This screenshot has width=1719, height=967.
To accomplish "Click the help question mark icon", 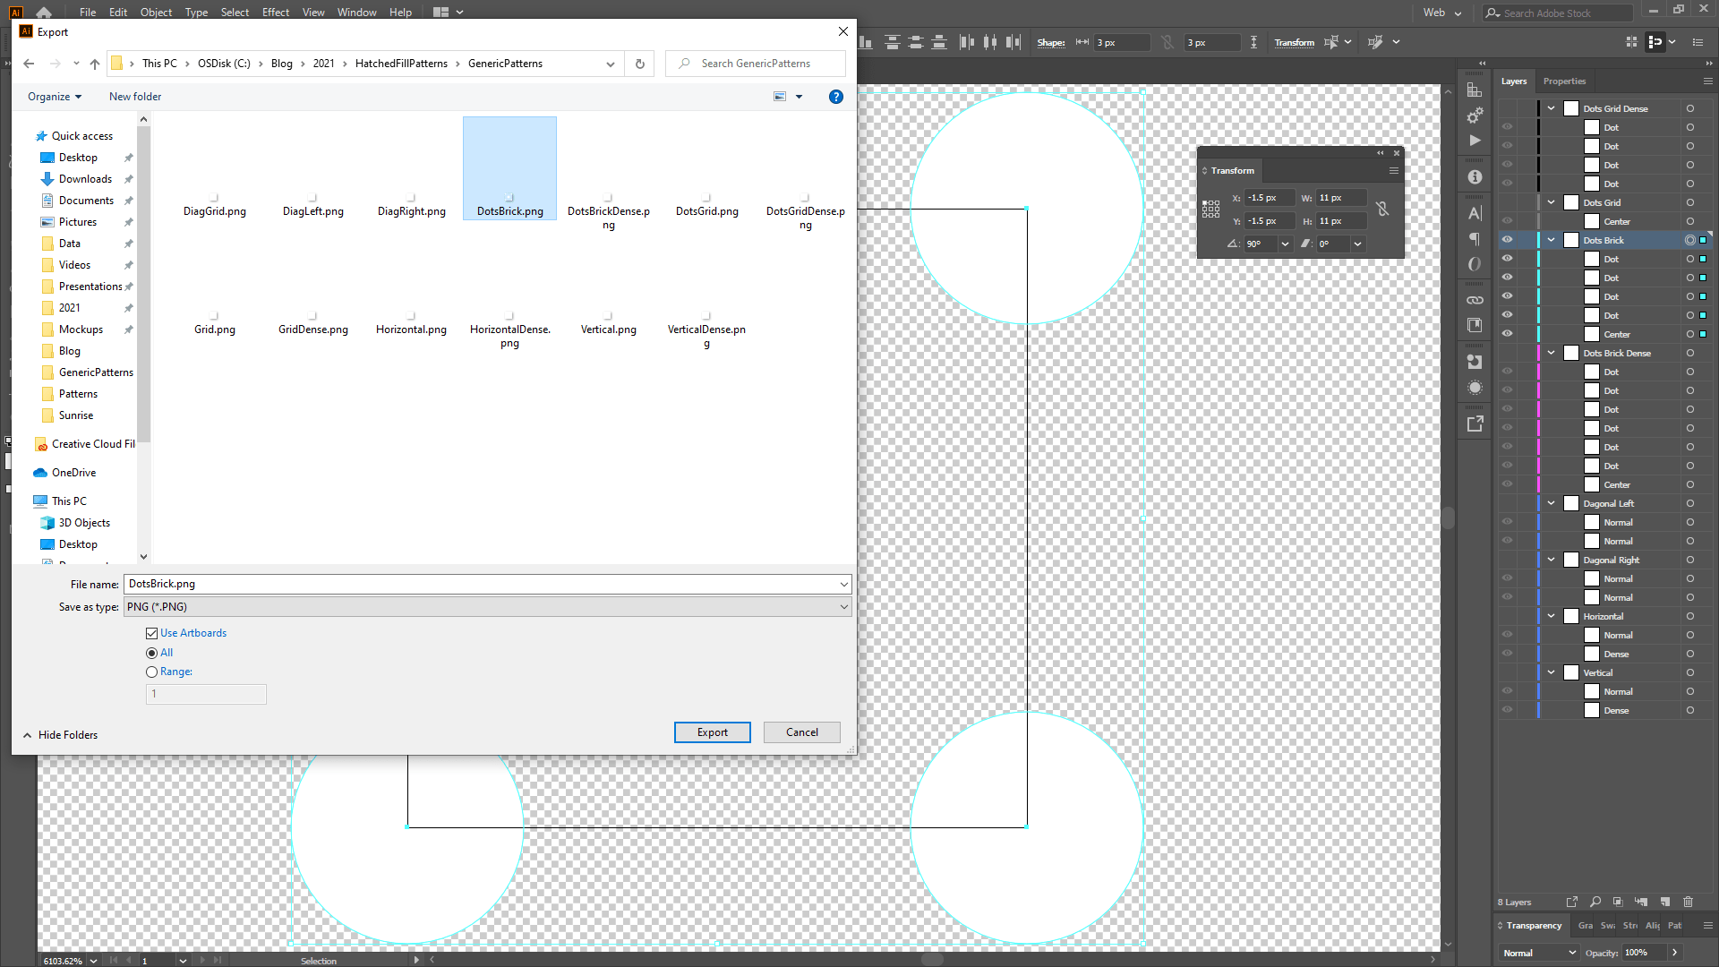I will pos(835,97).
